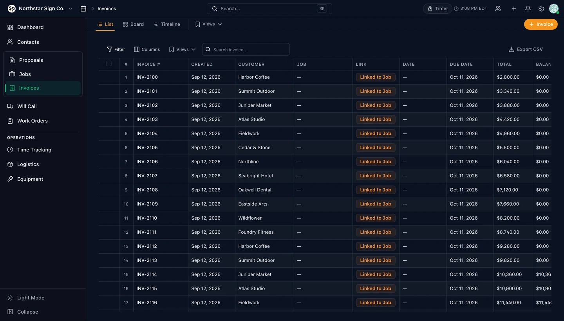
Task: Open Will Call section
Action: tap(43, 106)
